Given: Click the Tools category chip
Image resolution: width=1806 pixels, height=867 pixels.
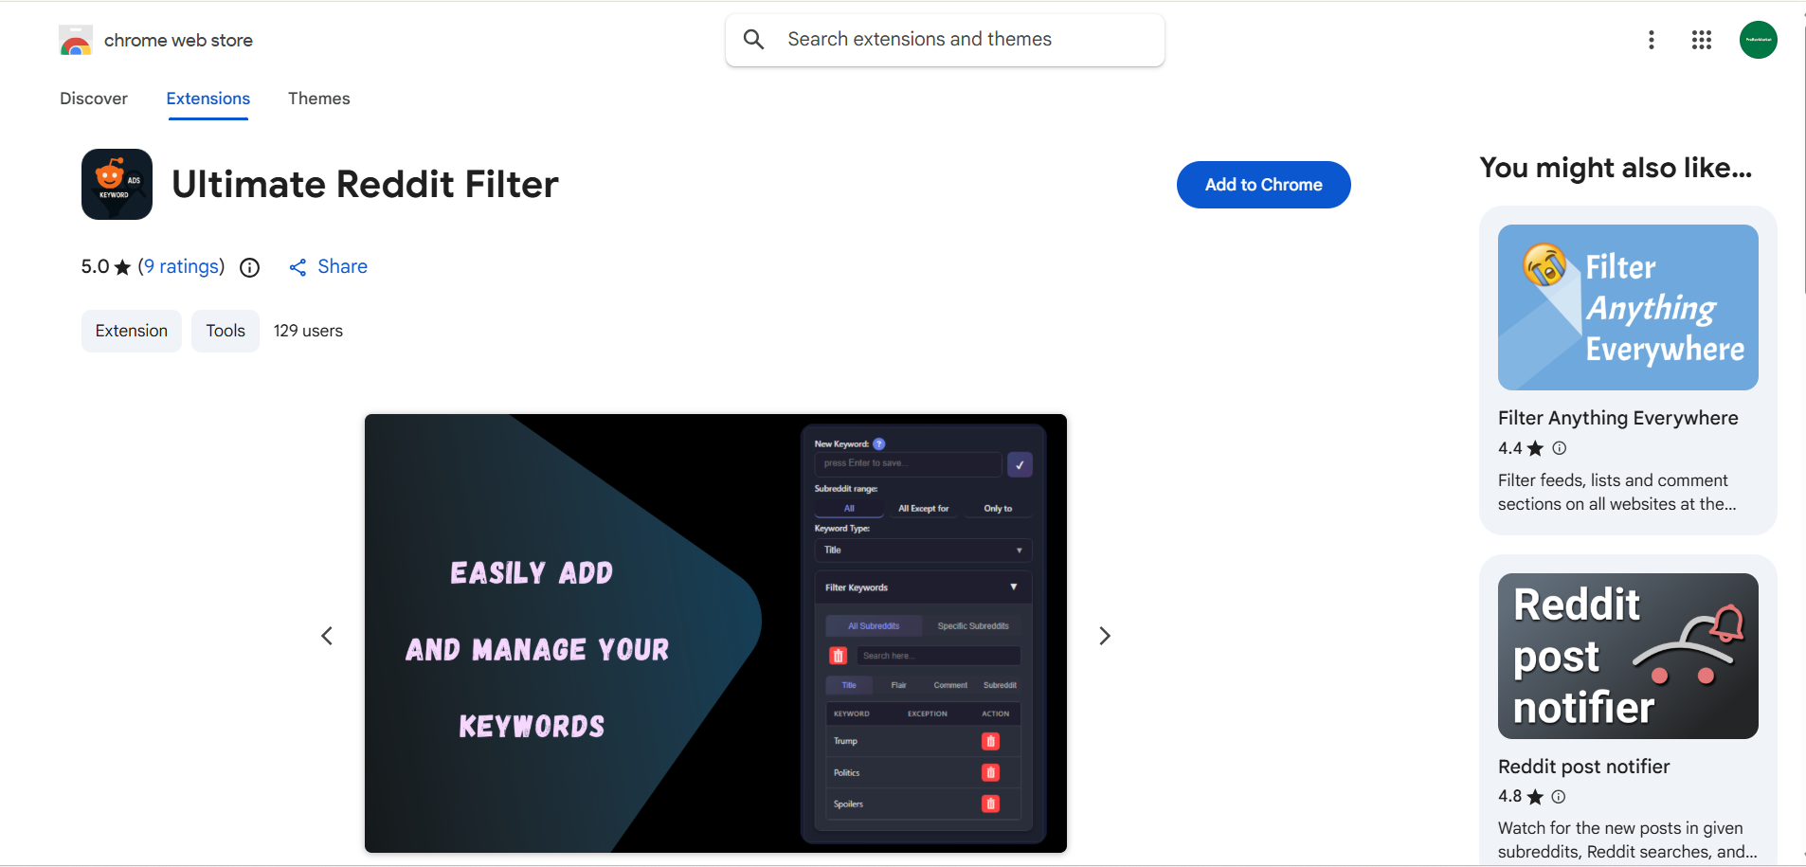Looking at the screenshot, I should pyautogui.click(x=226, y=331).
